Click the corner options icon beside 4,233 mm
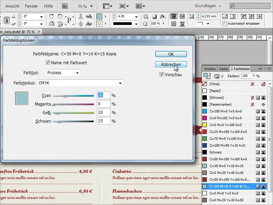 tap(191, 16)
